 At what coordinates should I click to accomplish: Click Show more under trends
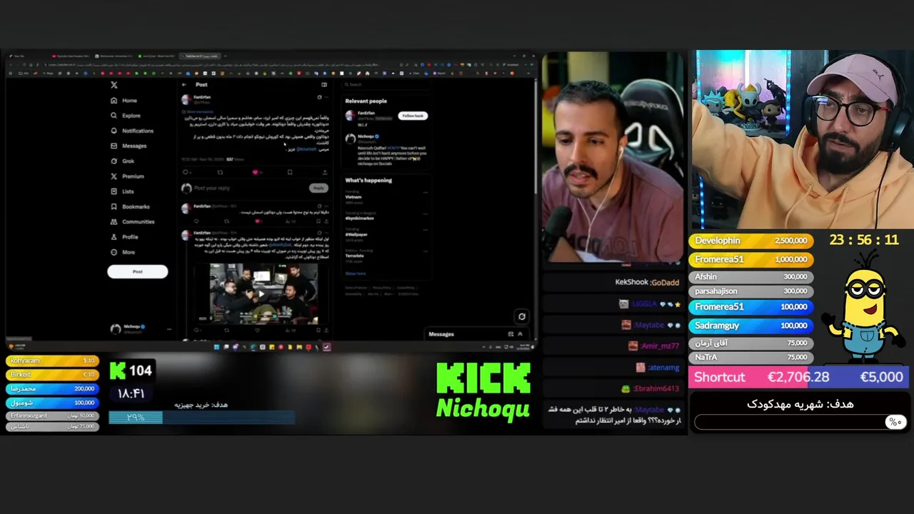tap(356, 273)
